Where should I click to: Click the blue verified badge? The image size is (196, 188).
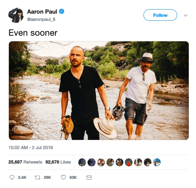coord(62,12)
